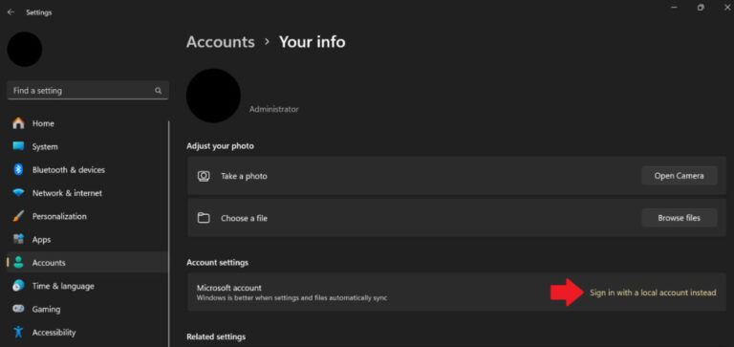Click the Administrator label
The height and width of the screenshot is (347, 734).
tap(274, 109)
